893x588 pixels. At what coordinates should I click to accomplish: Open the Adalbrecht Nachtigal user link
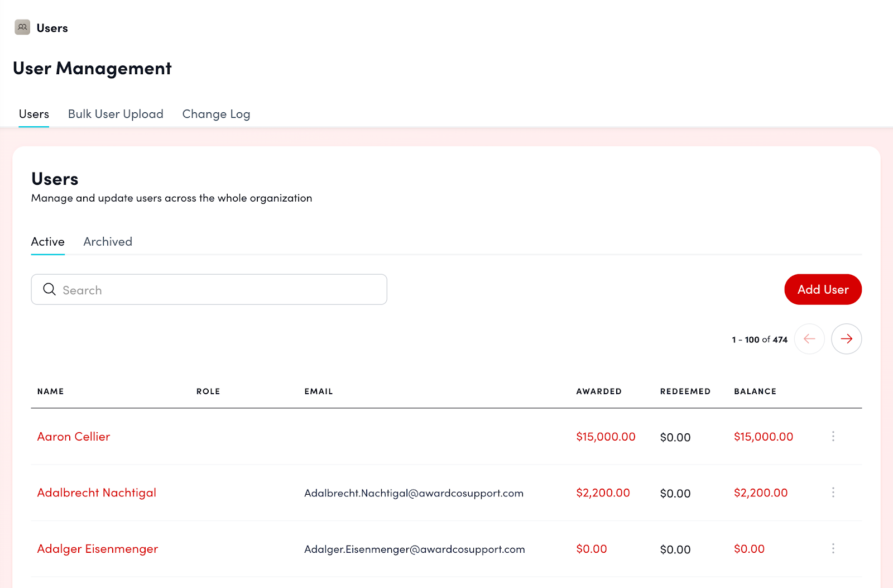97,493
